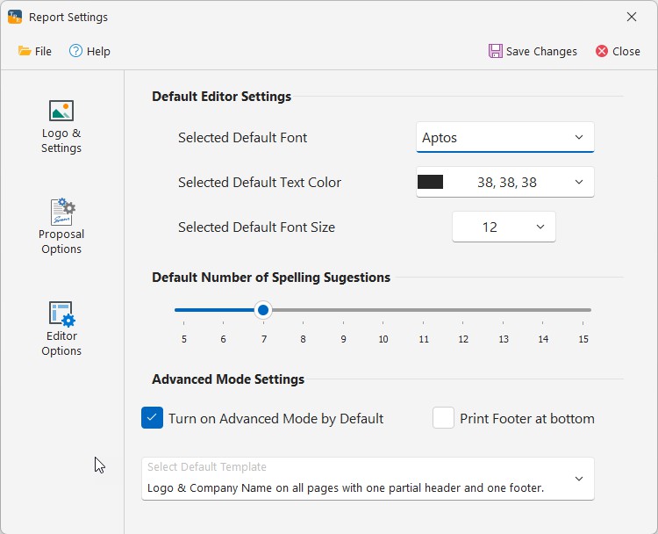Click the dark text color swatch
The height and width of the screenshot is (534, 658).
(x=430, y=182)
